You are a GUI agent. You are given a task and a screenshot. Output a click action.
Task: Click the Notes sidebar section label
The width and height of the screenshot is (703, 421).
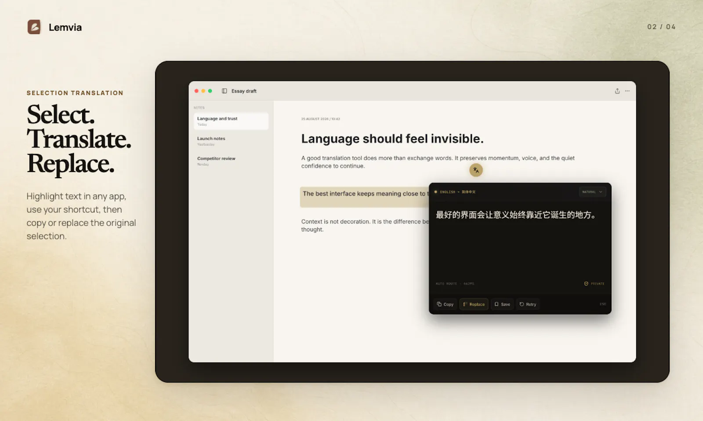[x=199, y=107]
